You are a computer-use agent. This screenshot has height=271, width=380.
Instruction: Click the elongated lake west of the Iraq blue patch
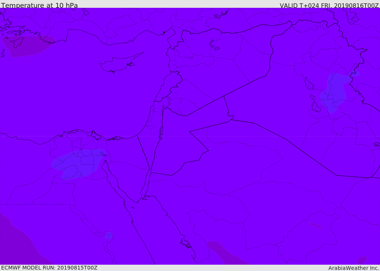(x=308, y=84)
